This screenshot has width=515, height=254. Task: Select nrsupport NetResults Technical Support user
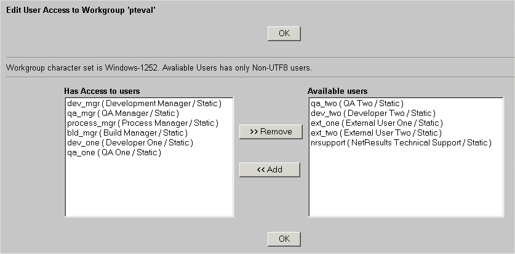[401, 143]
